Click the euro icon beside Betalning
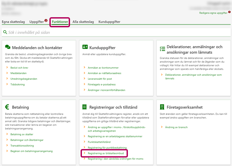 pyautogui.click(x=7, y=107)
